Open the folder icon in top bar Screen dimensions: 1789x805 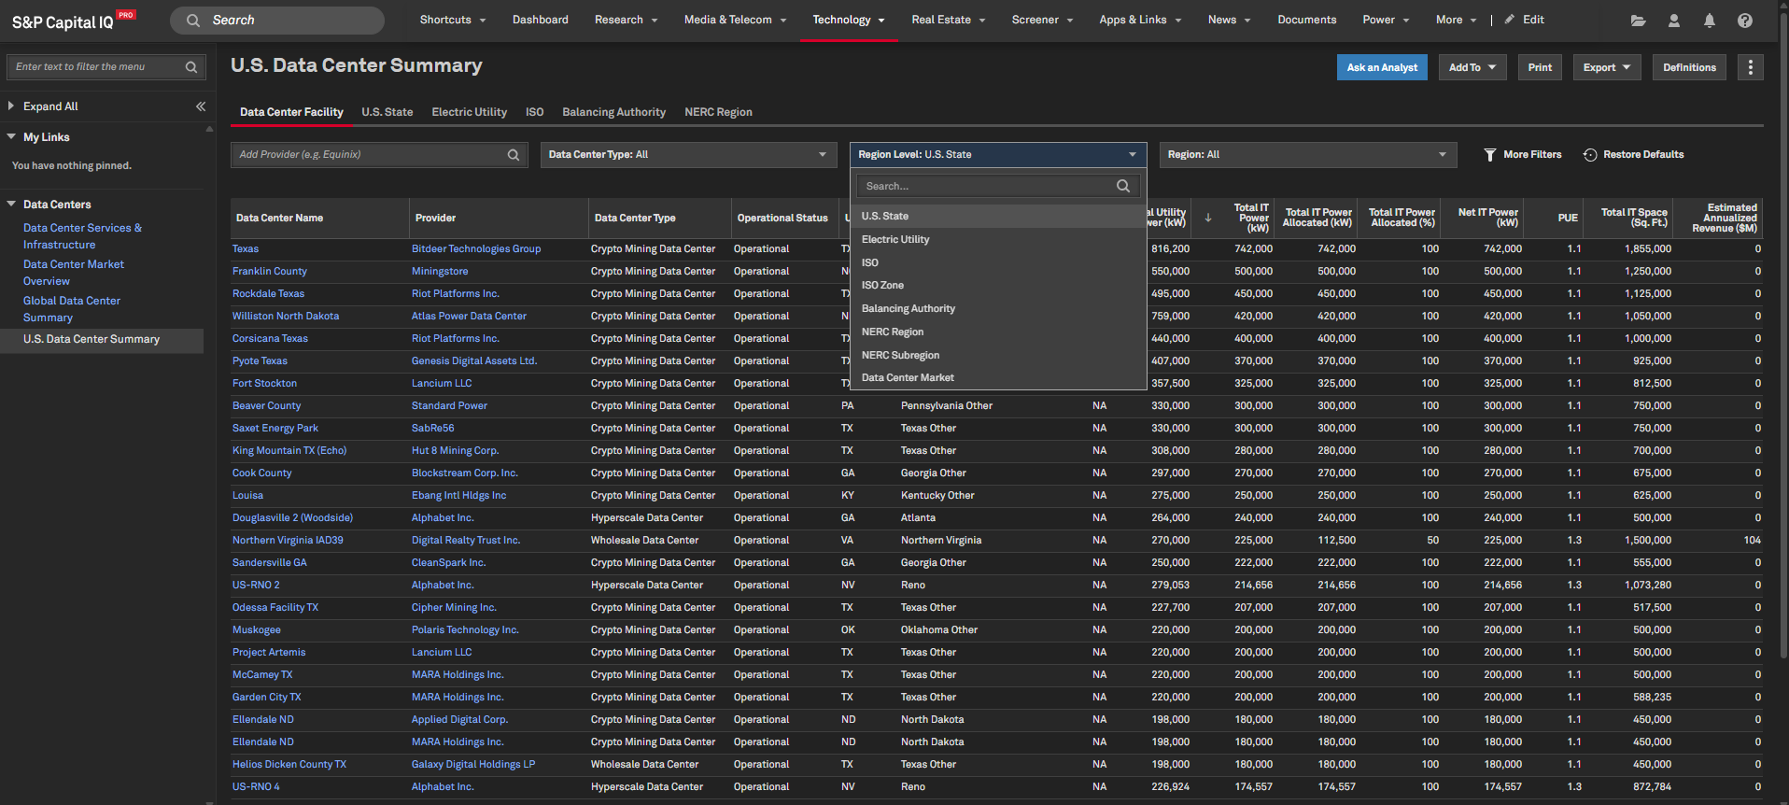[x=1638, y=21]
